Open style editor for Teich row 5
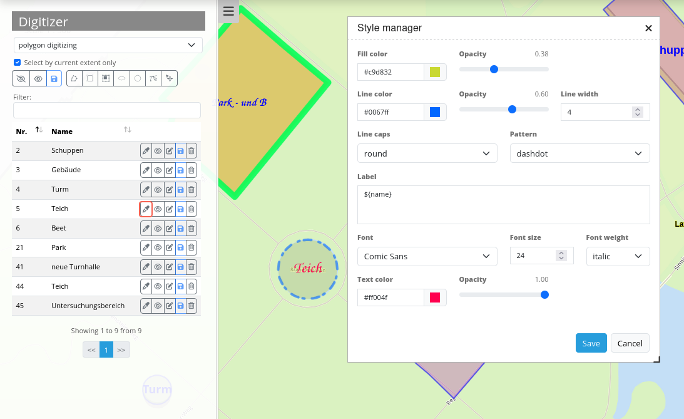Image resolution: width=684 pixels, height=419 pixels. click(146, 209)
